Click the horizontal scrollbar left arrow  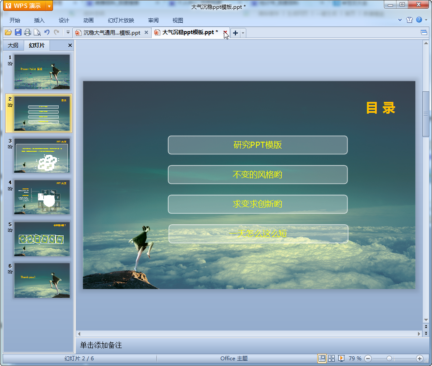(x=79, y=334)
